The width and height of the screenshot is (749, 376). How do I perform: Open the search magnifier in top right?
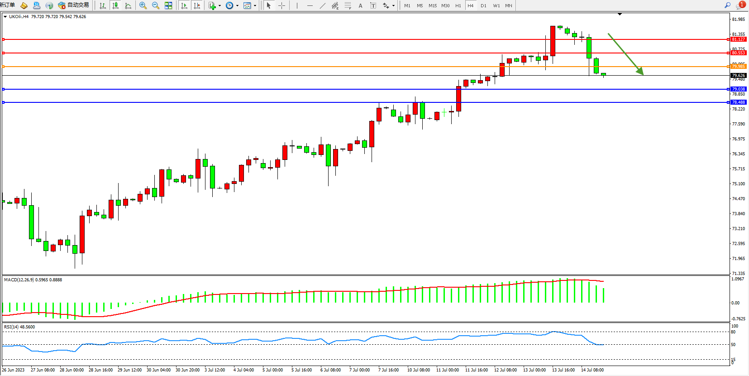pos(727,5)
